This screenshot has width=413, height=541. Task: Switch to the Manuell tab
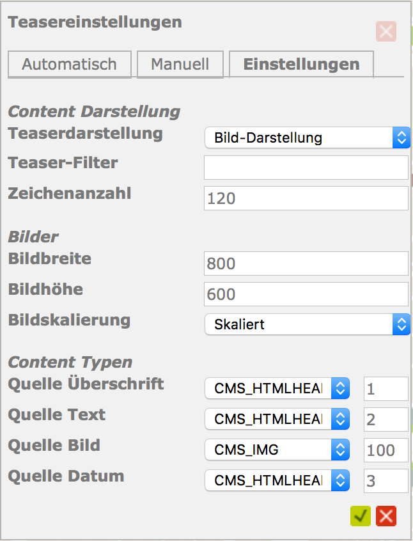click(180, 64)
